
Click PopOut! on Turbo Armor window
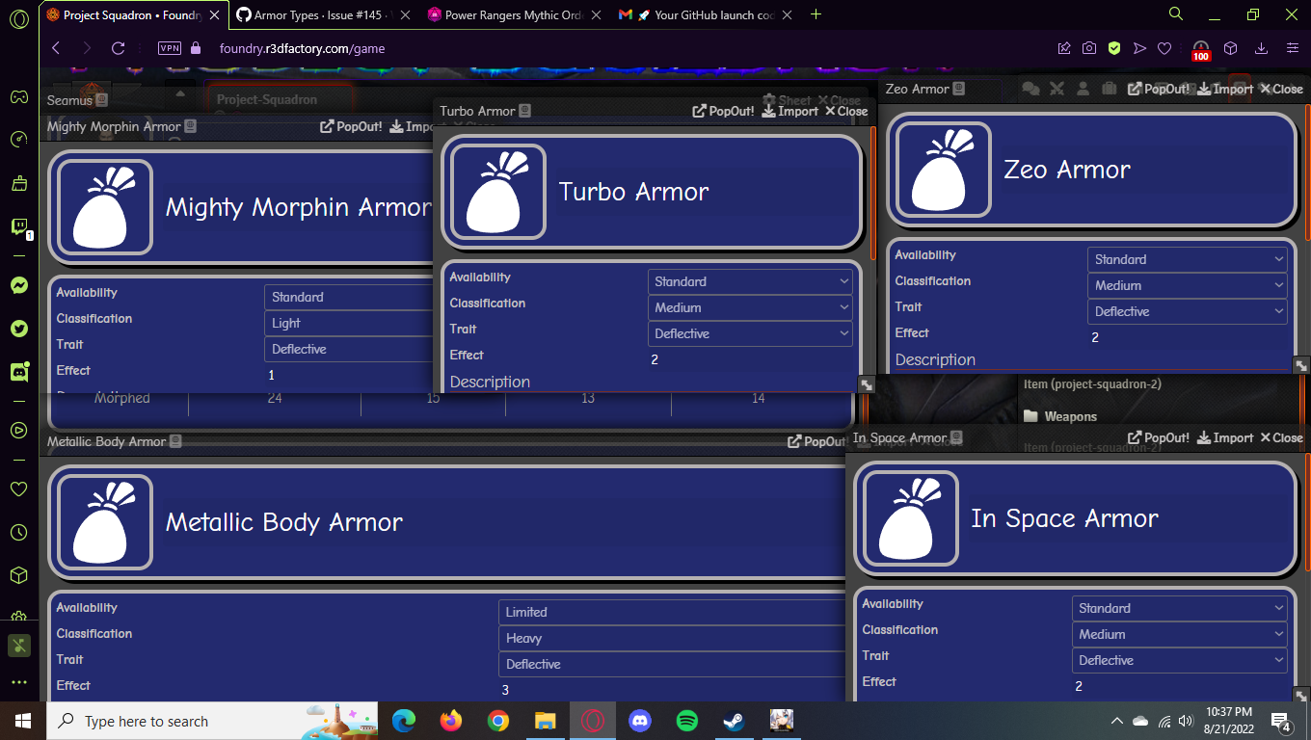tap(723, 111)
